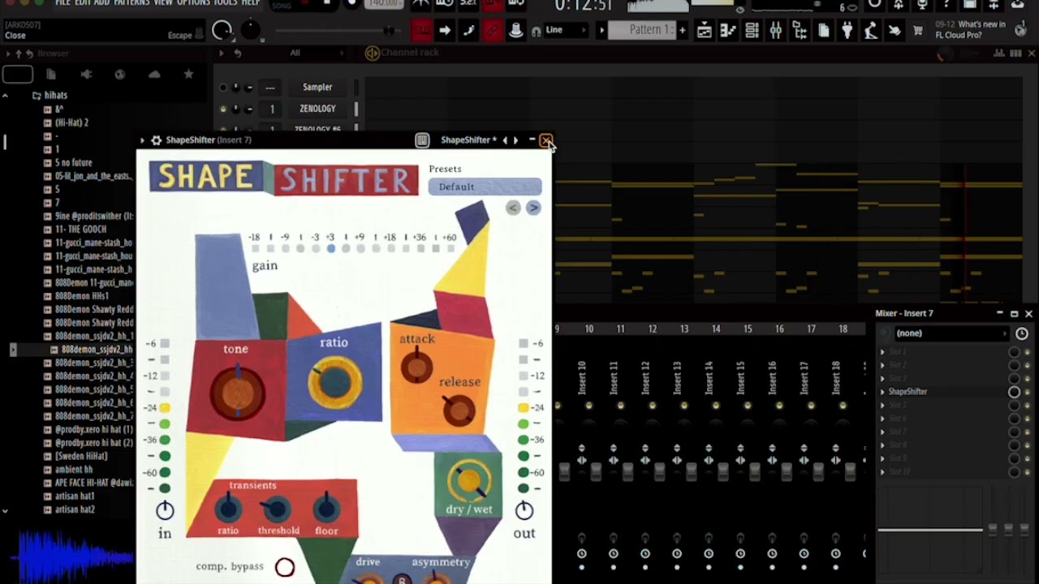Viewport: 1039px width, 584px height.
Task: Show browser starred favorites tab icon
Action: (x=188, y=74)
